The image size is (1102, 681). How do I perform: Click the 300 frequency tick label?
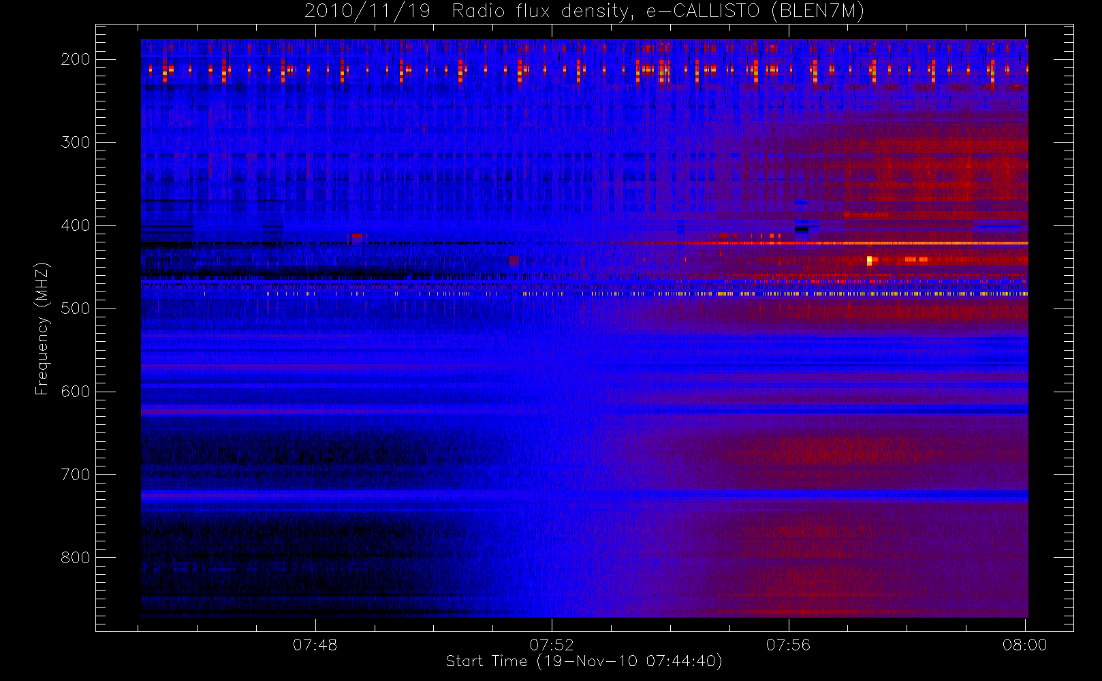click(x=76, y=142)
